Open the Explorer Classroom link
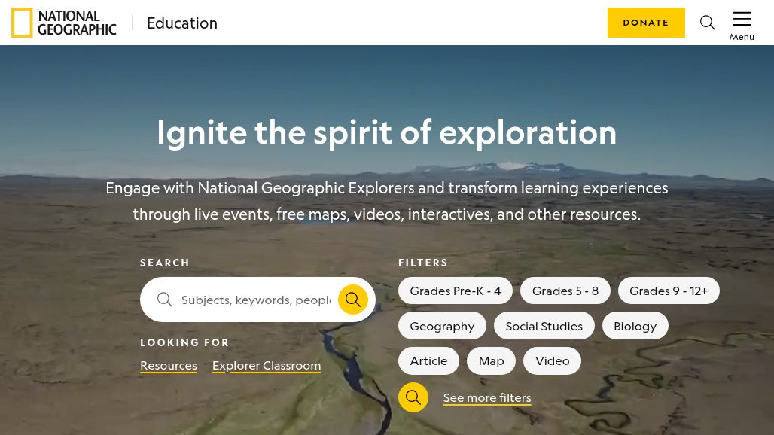The width and height of the screenshot is (774, 435). click(x=267, y=365)
